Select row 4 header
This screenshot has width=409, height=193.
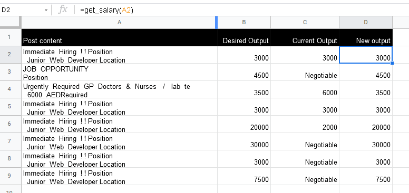pos(11,89)
